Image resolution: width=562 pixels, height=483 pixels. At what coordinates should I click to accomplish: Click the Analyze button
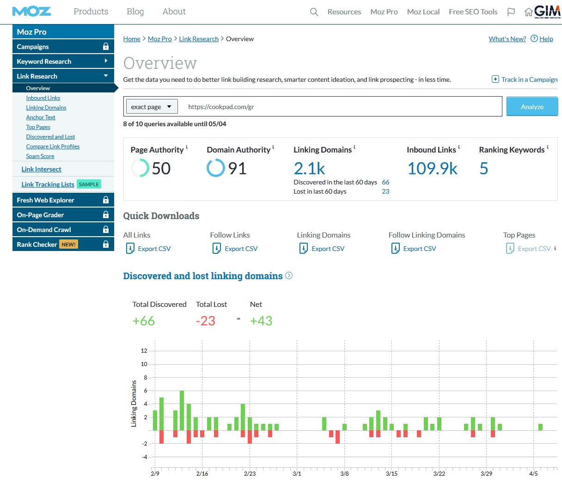coord(532,106)
